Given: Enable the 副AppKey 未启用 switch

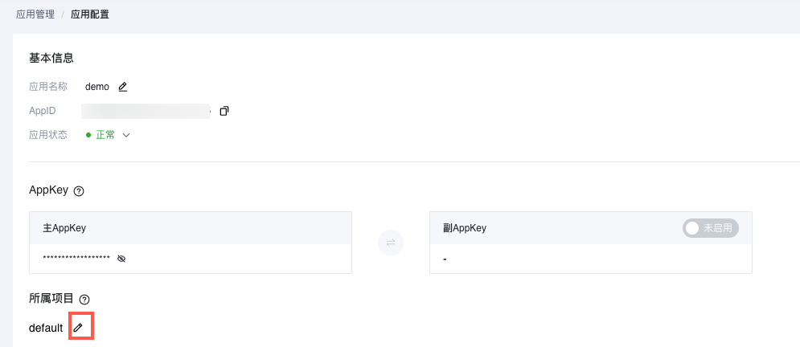Looking at the screenshot, I should coord(711,228).
